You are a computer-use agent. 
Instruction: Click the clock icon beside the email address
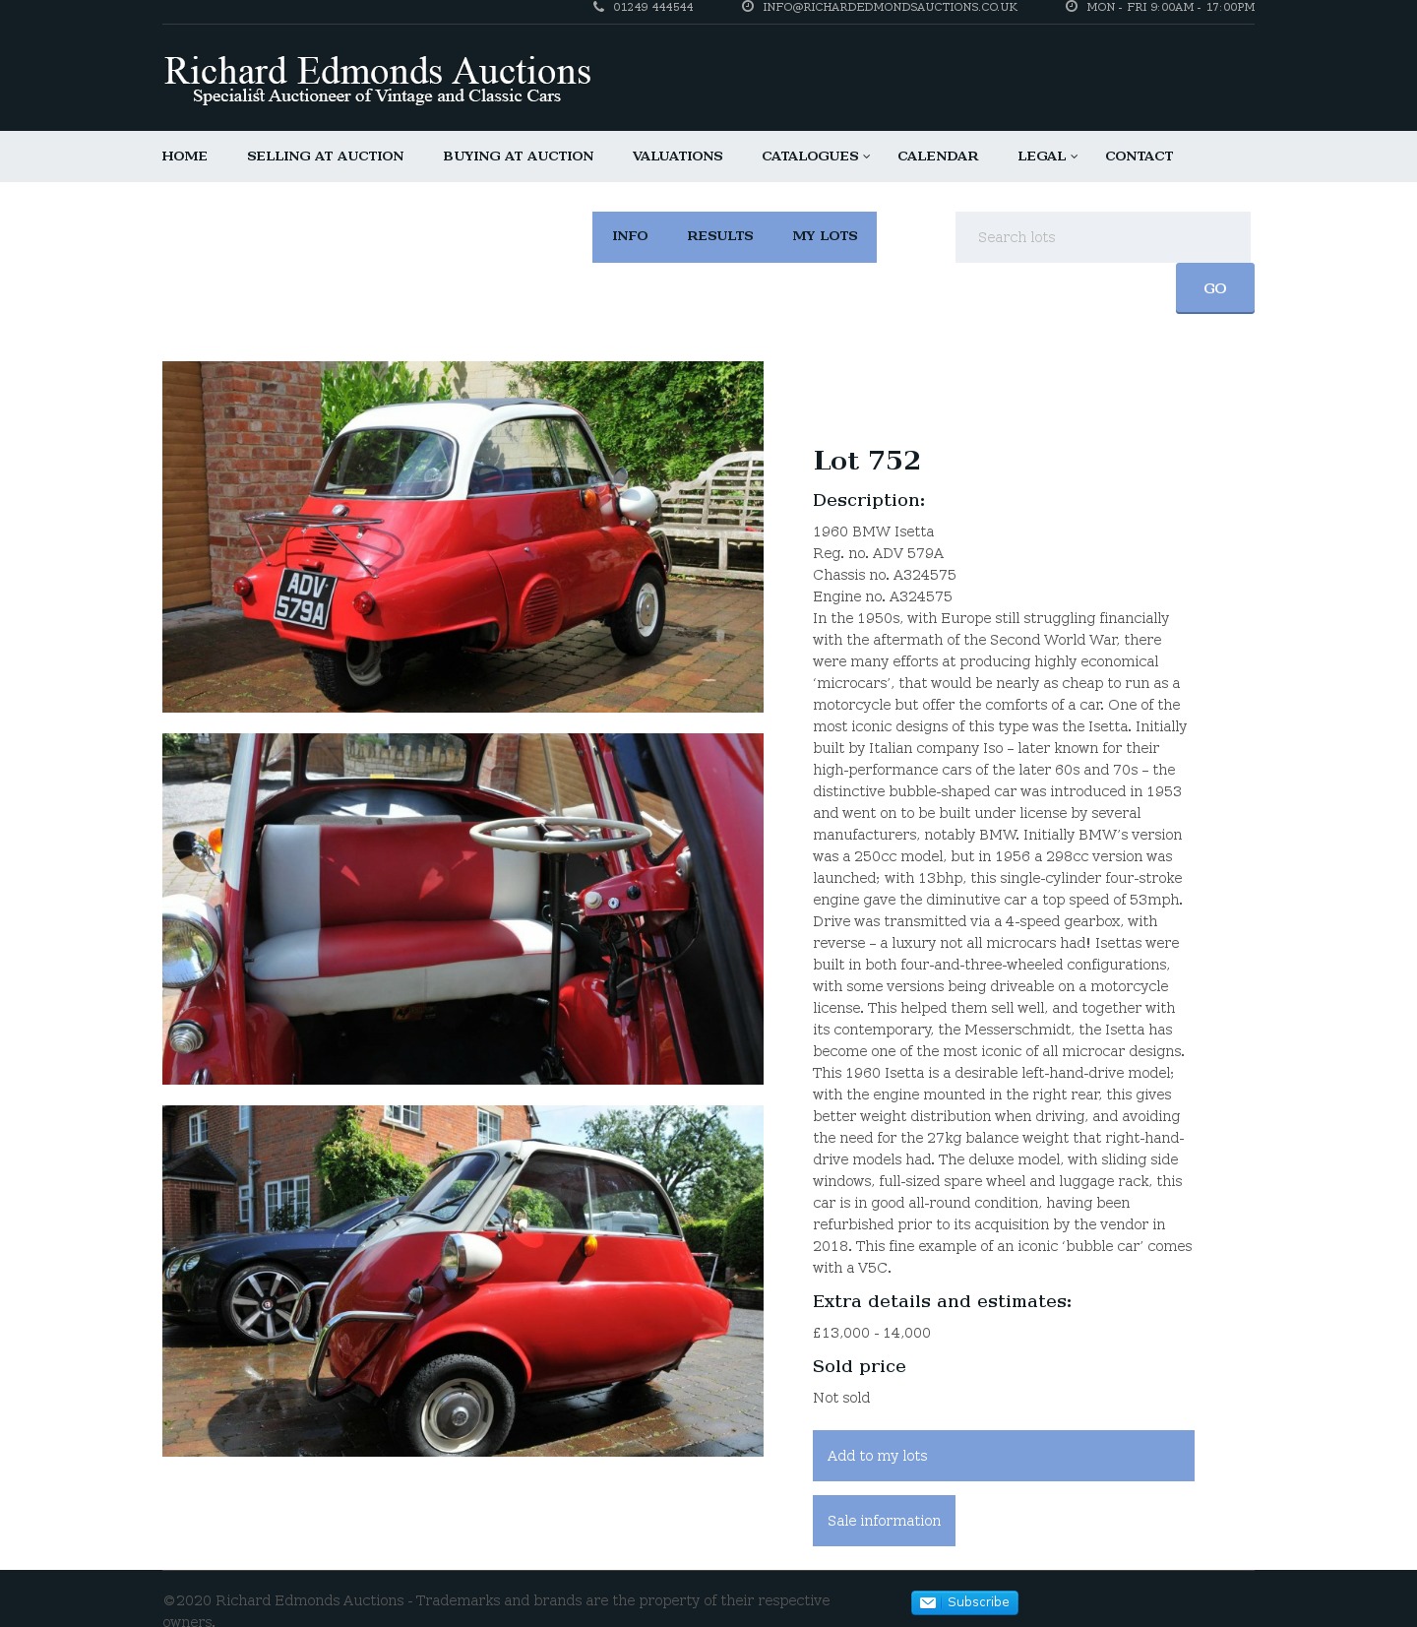click(748, 7)
